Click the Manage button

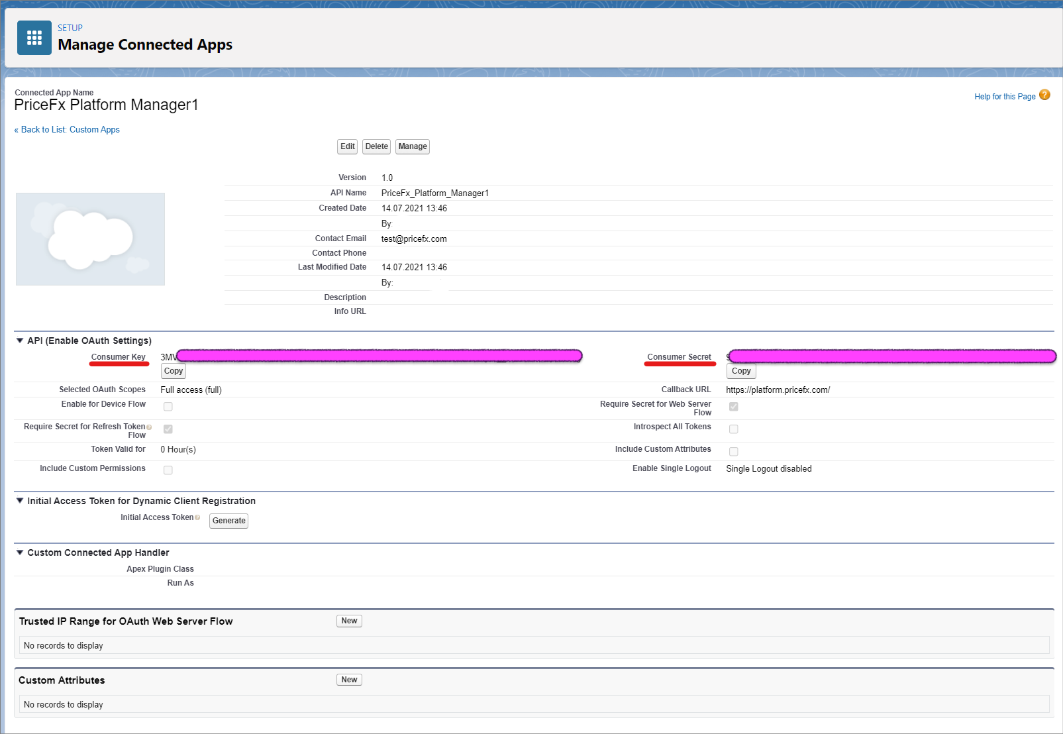click(413, 146)
